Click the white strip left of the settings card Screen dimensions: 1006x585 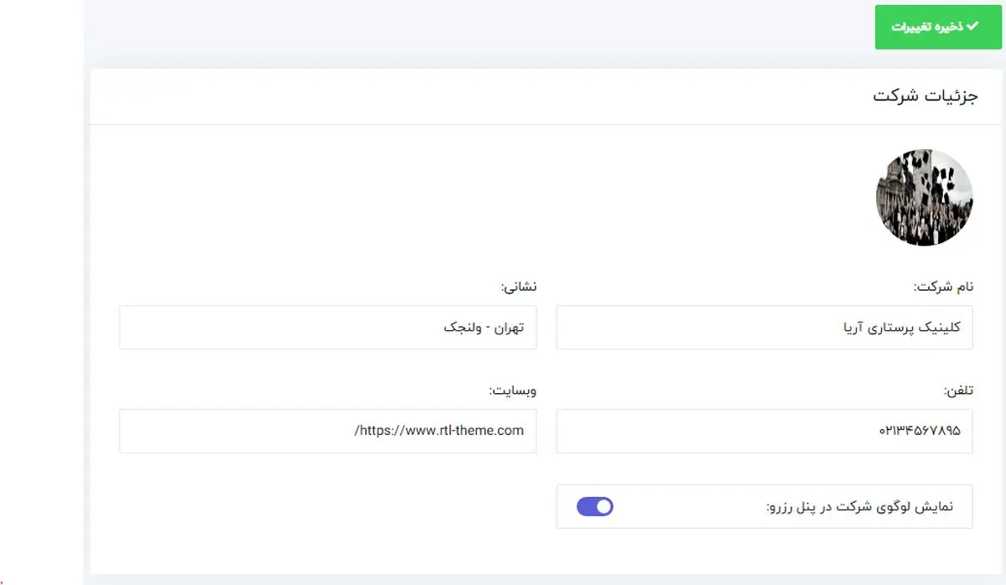(42, 293)
